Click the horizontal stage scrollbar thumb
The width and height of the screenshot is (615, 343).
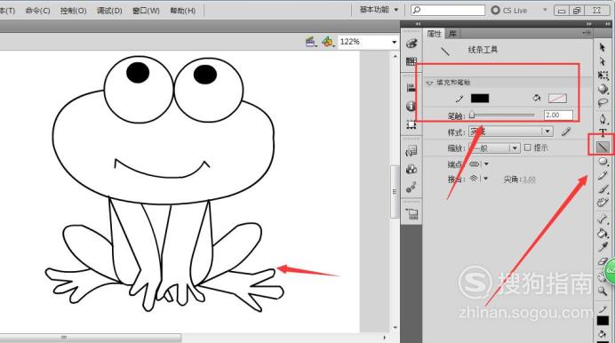click(x=91, y=338)
